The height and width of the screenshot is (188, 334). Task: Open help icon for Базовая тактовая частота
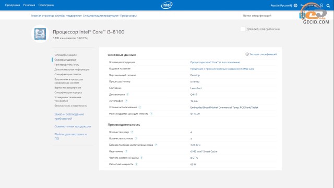click(x=156, y=145)
